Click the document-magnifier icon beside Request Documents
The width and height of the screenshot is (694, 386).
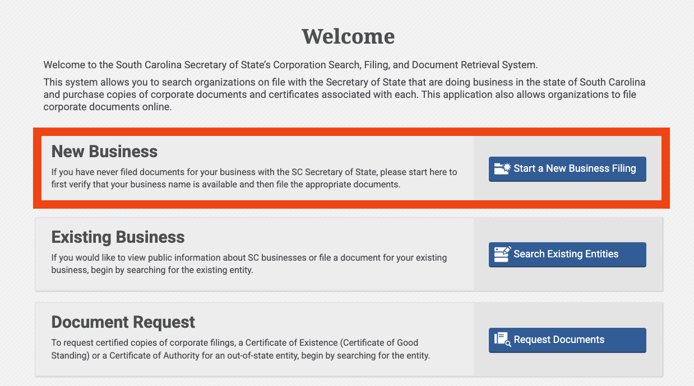502,340
